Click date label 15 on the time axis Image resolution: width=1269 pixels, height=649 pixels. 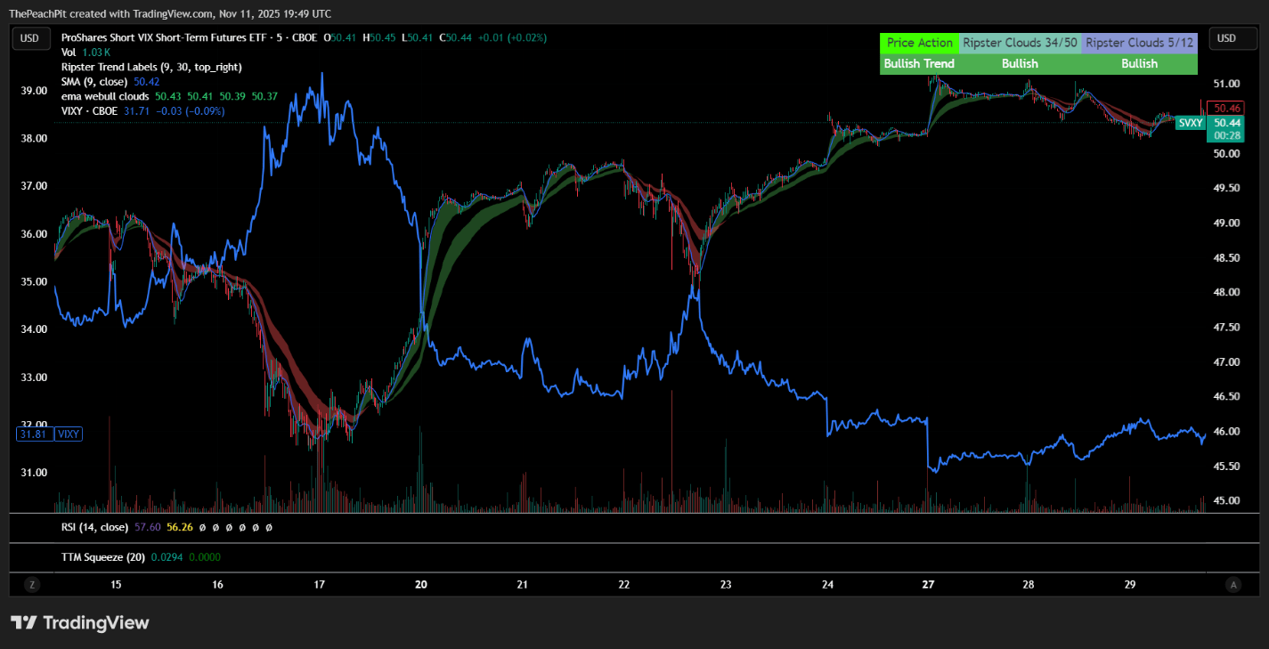click(116, 585)
